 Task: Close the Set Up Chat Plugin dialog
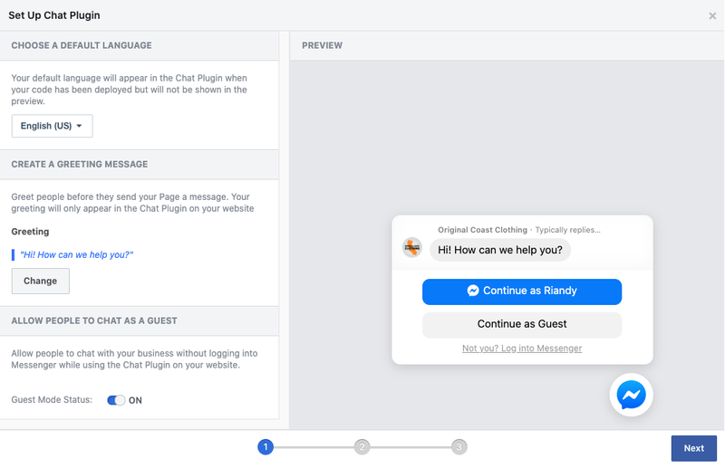point(712,16)
